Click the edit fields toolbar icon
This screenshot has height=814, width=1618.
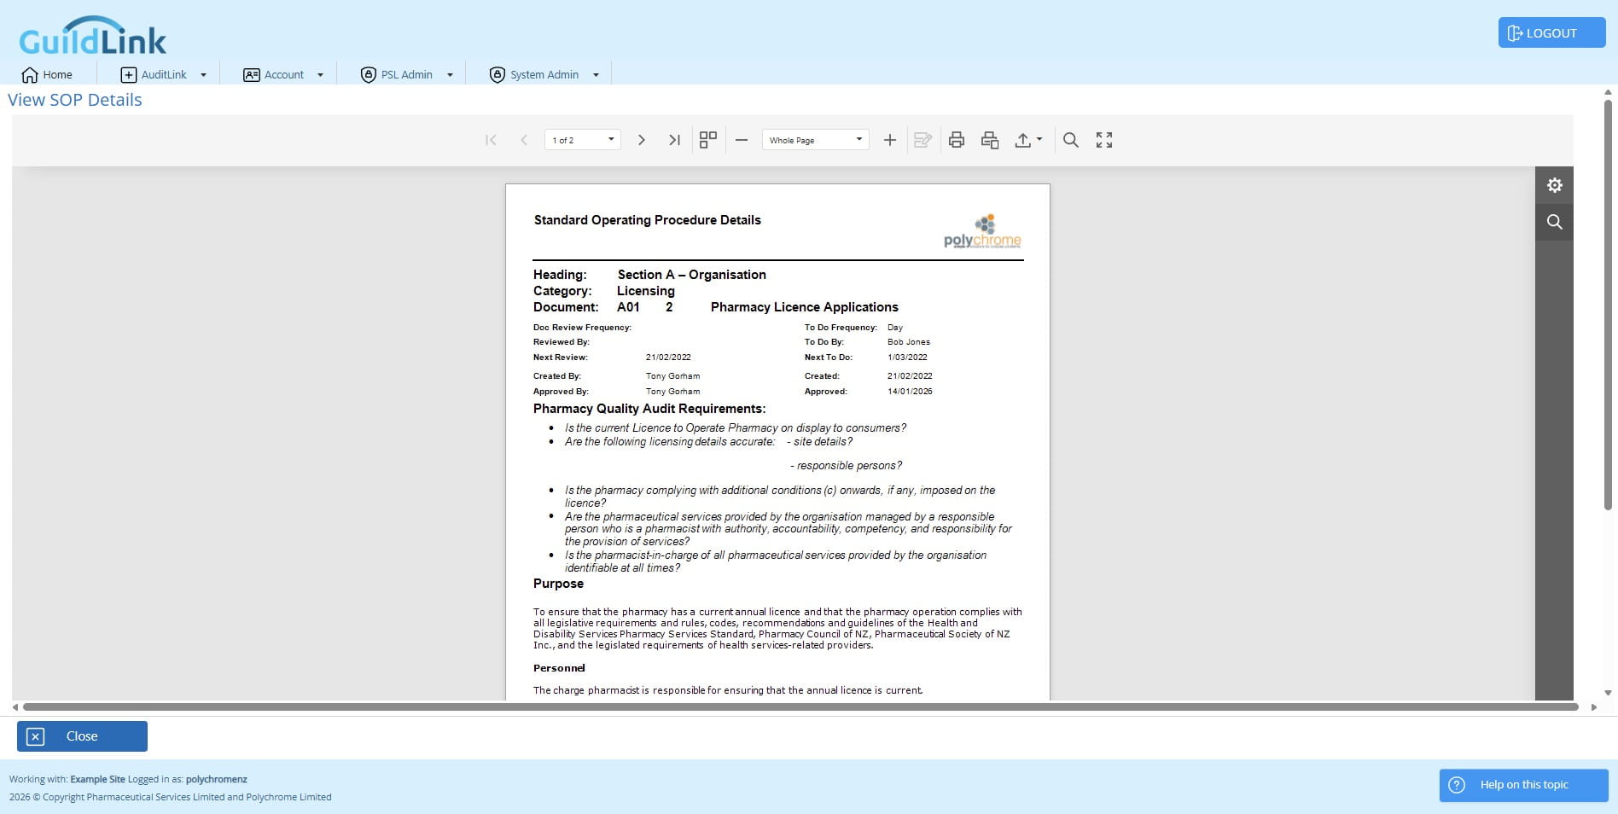(922, 140)
